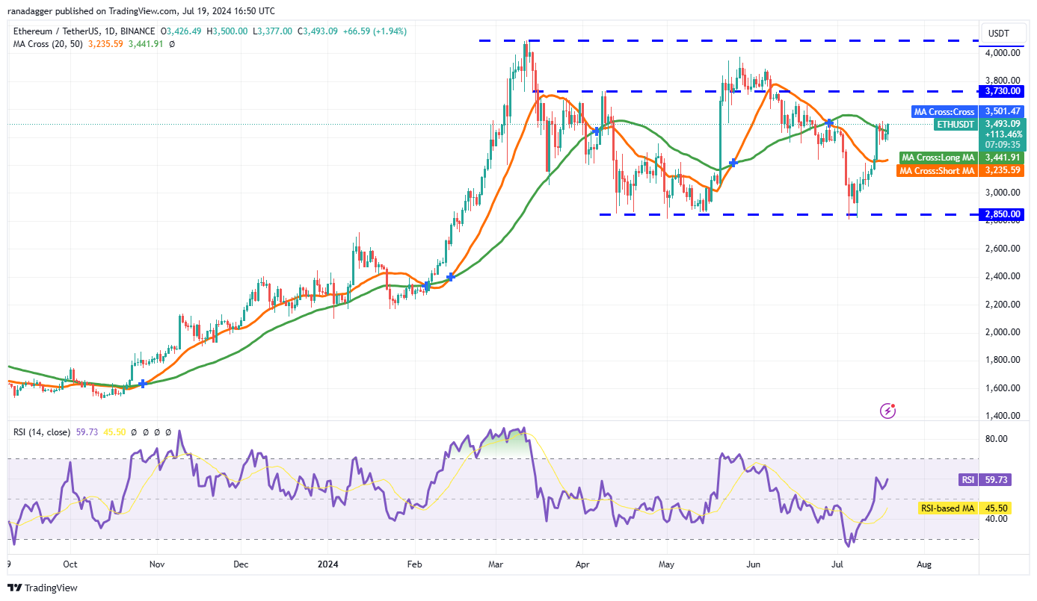Click the 40.00 label on RSI axis

click(x=997, y=520)
